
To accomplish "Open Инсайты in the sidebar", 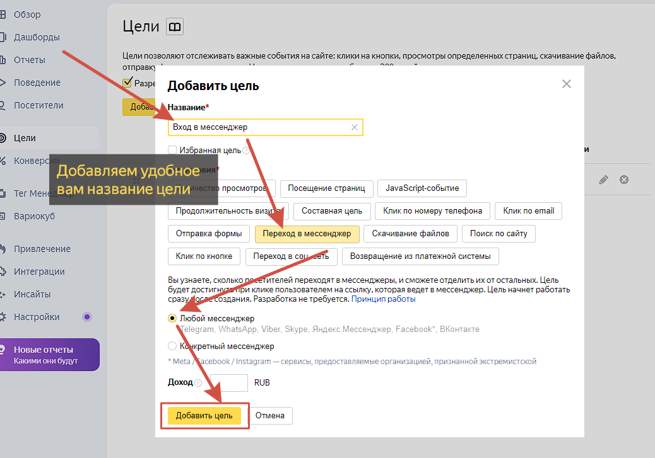I will click(32, 294).
